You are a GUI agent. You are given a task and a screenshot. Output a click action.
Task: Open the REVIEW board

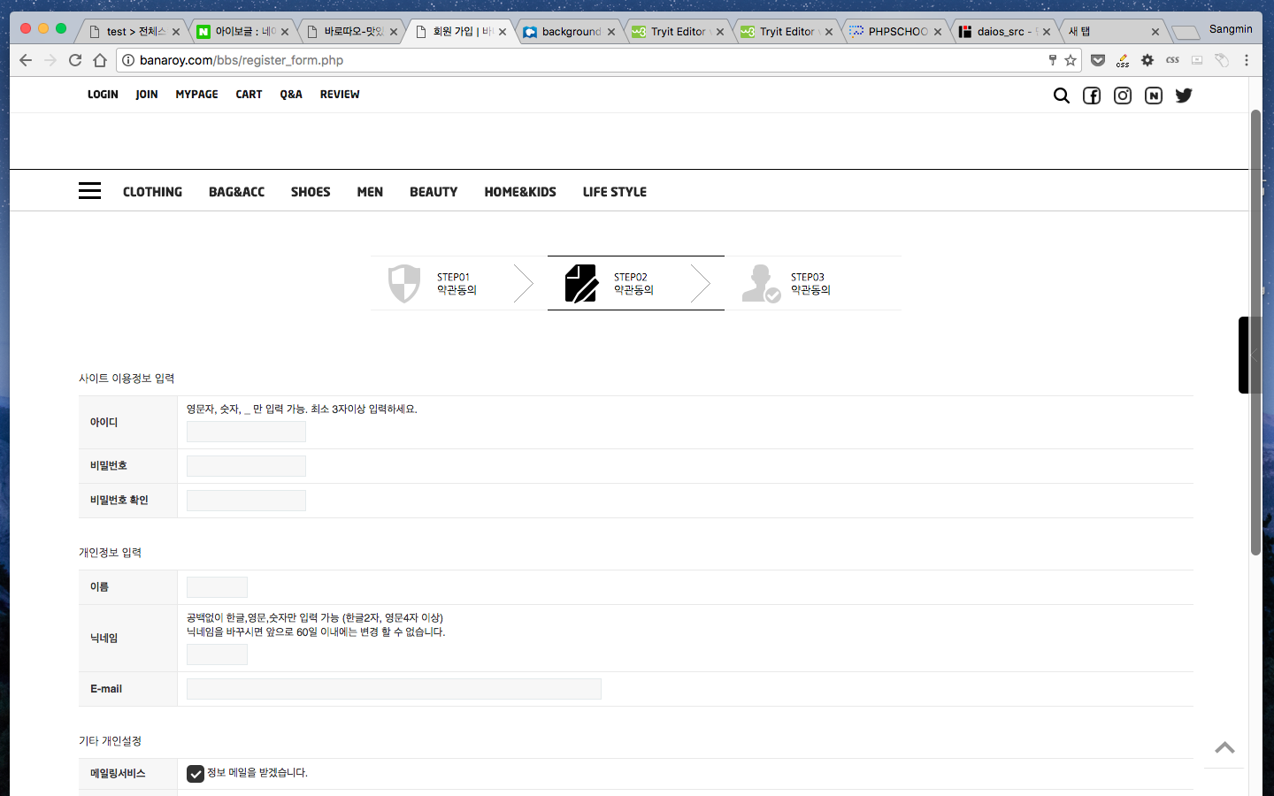pos(340,95)
